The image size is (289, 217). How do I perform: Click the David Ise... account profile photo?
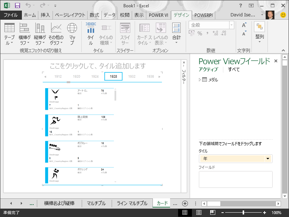[270, 15]
